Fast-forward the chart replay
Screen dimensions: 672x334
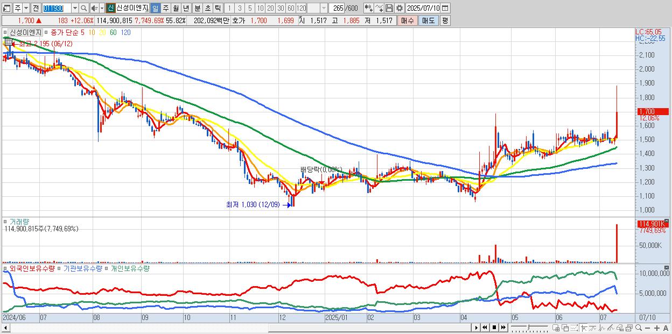click(503, 328)
